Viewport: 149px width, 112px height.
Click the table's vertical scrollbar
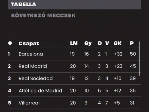tap(139, 59)
